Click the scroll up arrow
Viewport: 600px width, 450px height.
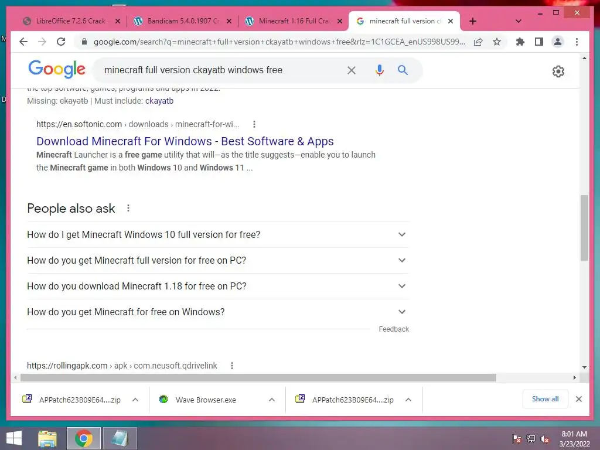(x=584, y=58)
